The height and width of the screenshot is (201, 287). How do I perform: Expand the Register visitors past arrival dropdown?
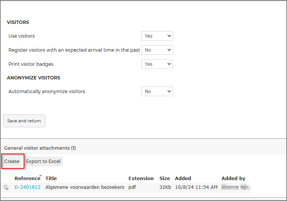click(x=157, y=50)
